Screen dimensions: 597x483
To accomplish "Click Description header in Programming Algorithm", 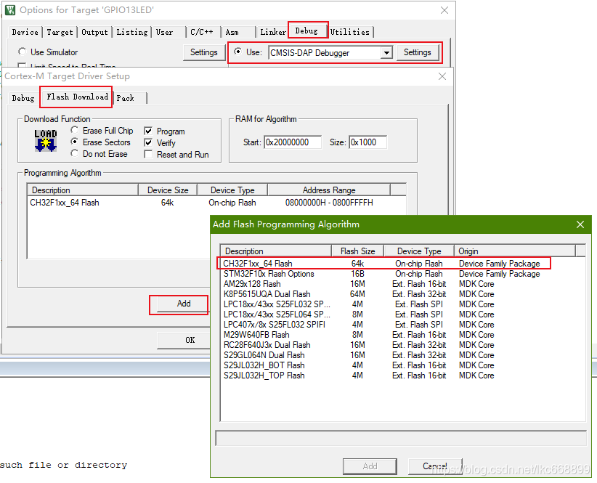I will pyautogui.click(x=83, y=190).
